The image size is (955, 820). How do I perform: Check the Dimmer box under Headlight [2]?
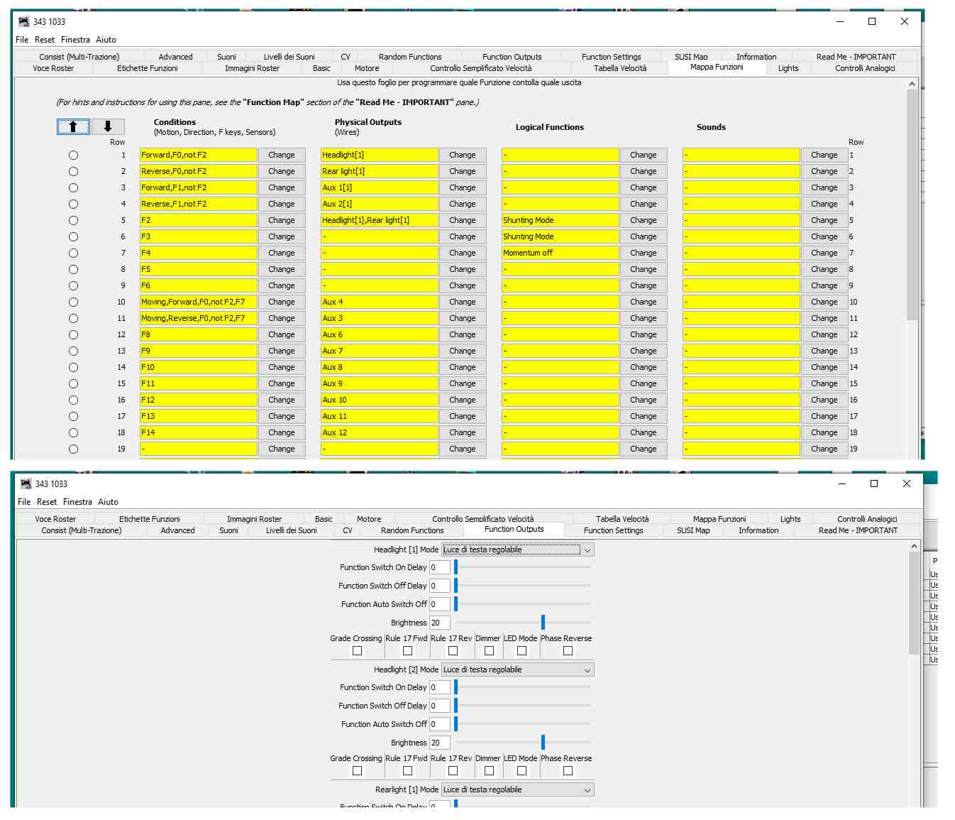point(489,771)
